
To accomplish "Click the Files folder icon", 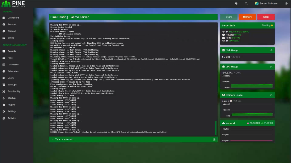I will 4,58.
